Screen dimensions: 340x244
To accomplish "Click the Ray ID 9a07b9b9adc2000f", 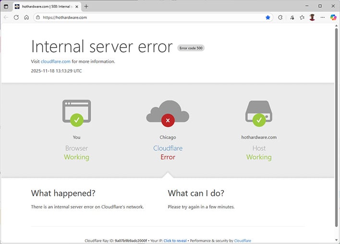I will tap(131, 241).
